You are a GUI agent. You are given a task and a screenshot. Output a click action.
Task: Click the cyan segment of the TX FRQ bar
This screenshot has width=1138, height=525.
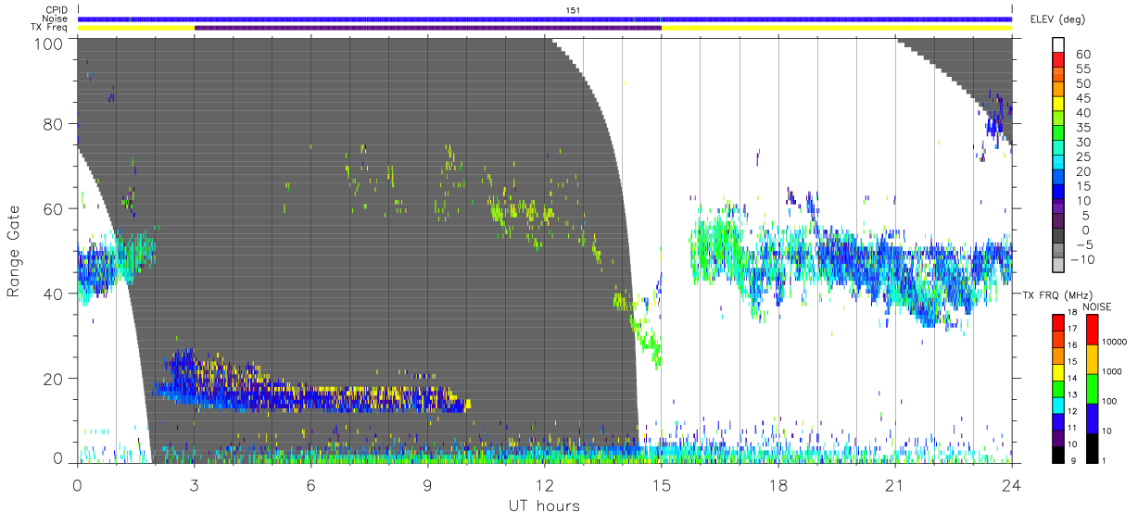1058,406
